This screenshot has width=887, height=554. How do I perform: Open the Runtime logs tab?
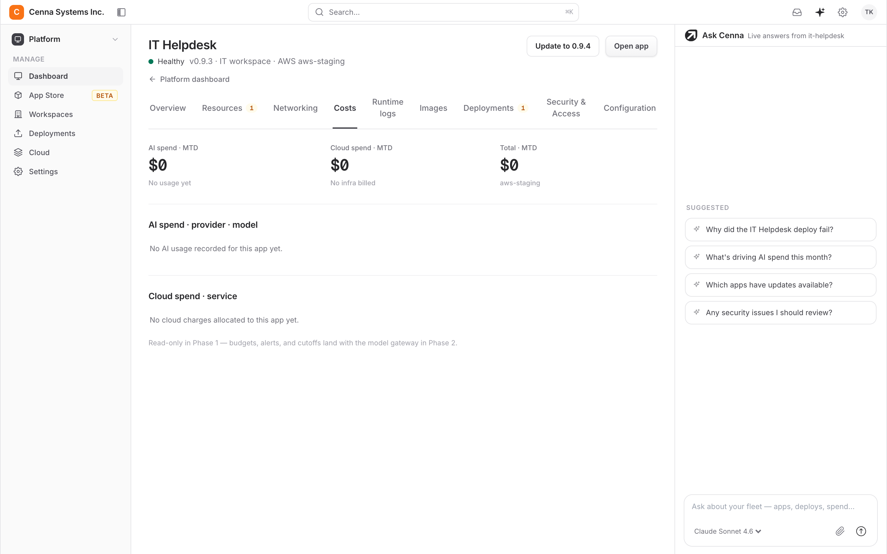point(388,108)
